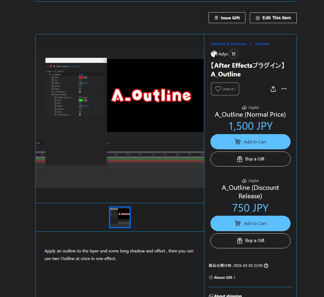Click the About shipping heading
This screenshot has height=297, width=324.
pyautogui.click(x=228, y=296)
